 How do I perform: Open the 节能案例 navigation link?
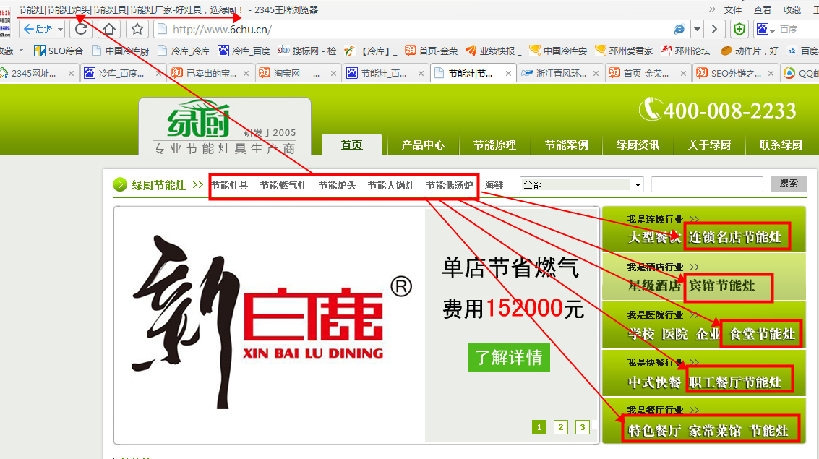coord(566,145)
